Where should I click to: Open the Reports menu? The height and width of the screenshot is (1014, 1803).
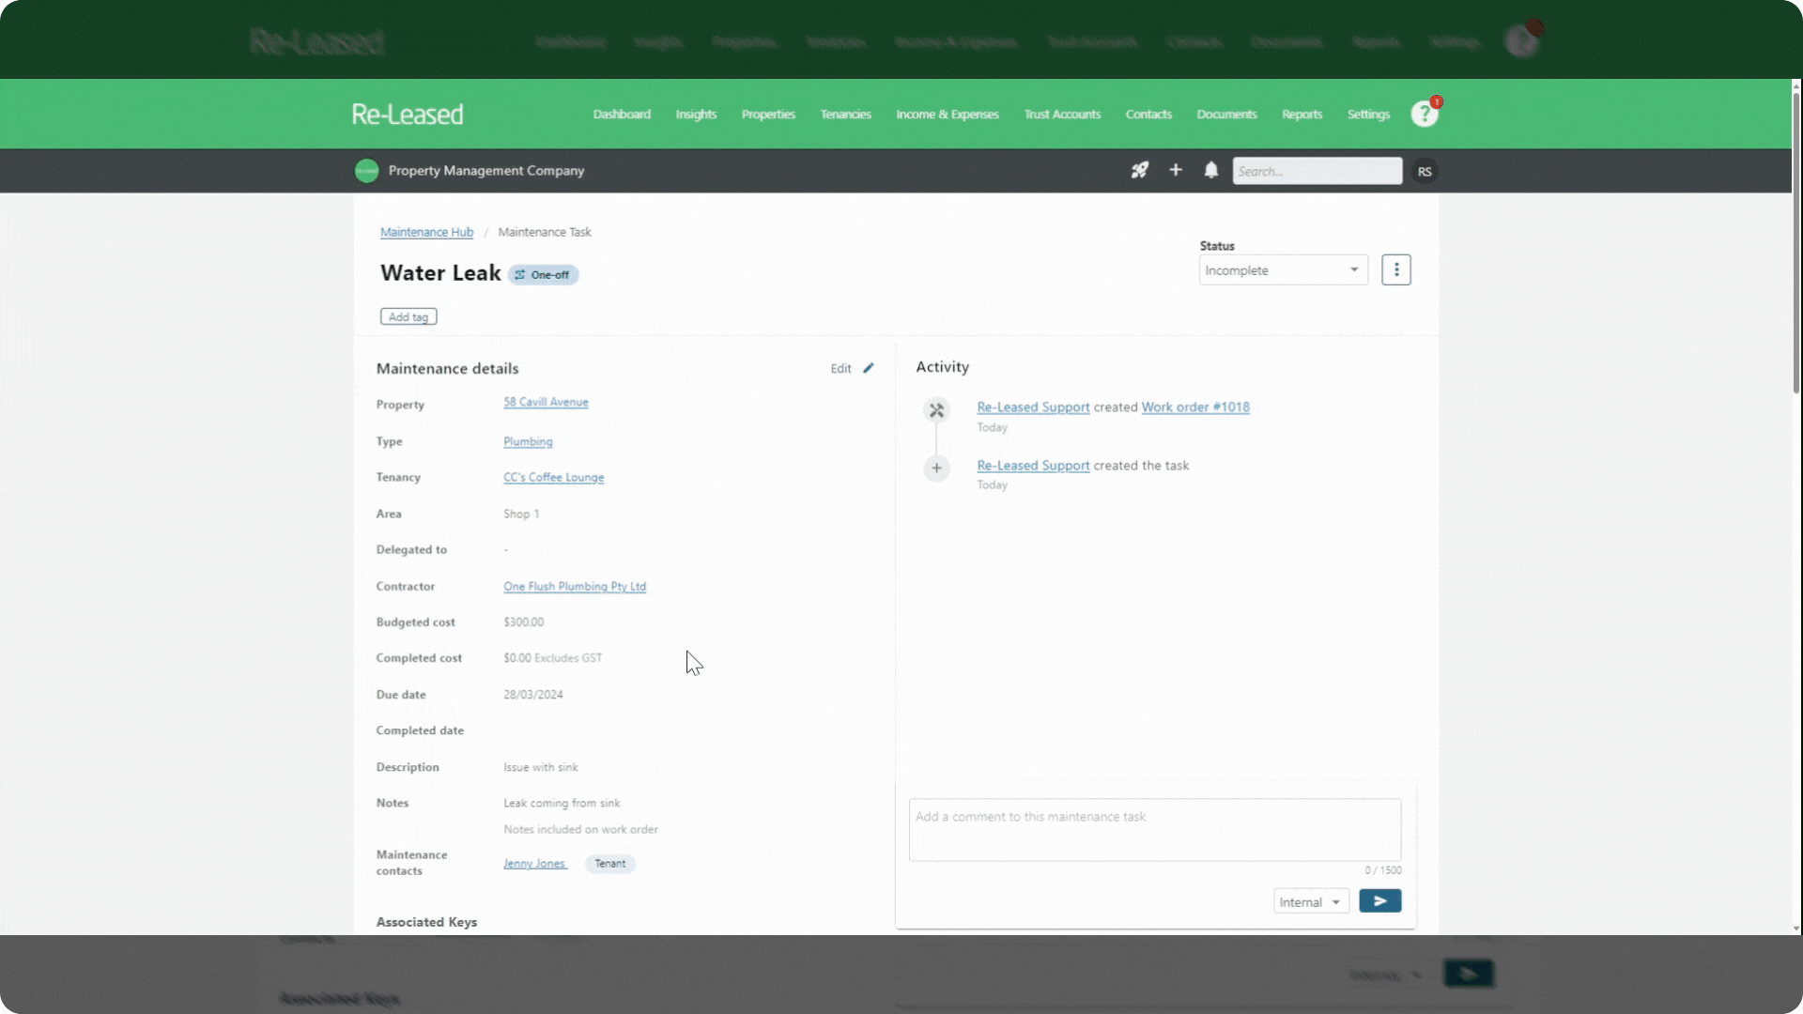[1302, 115]
